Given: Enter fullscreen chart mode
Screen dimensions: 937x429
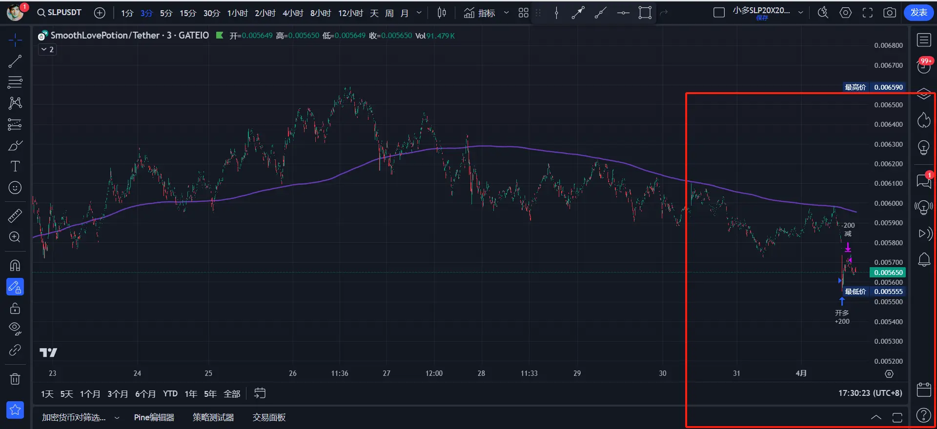Looking at the screenshot, I should coord(868,13).
